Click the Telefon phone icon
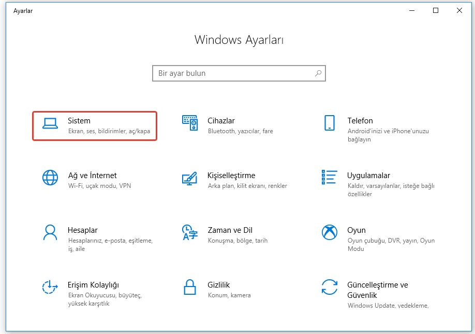 click(x=329, y=123)
